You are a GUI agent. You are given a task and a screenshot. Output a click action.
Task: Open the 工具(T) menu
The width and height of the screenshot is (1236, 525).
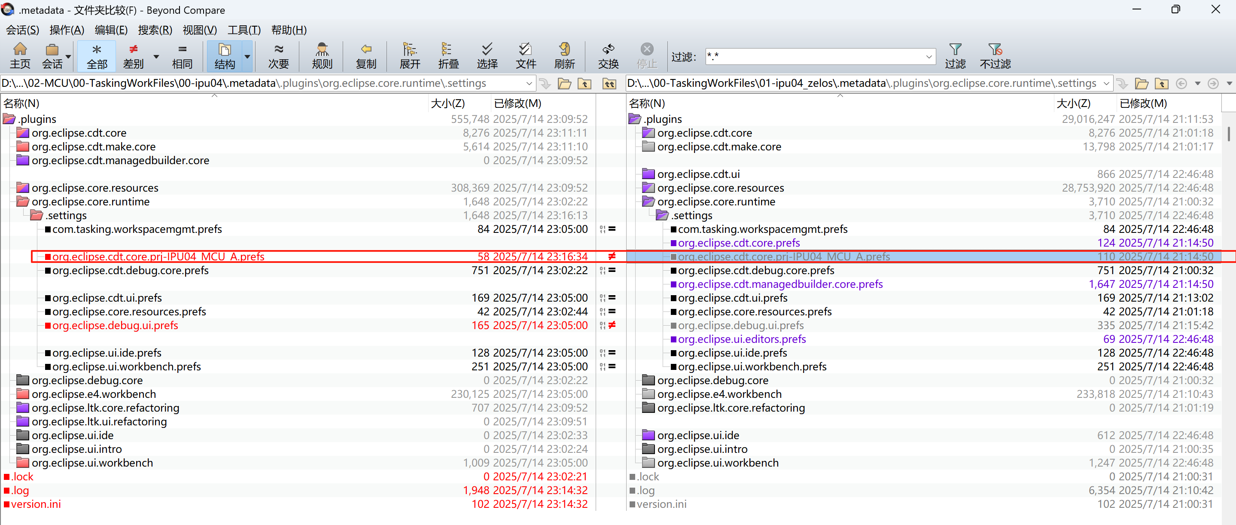[244, 30]
